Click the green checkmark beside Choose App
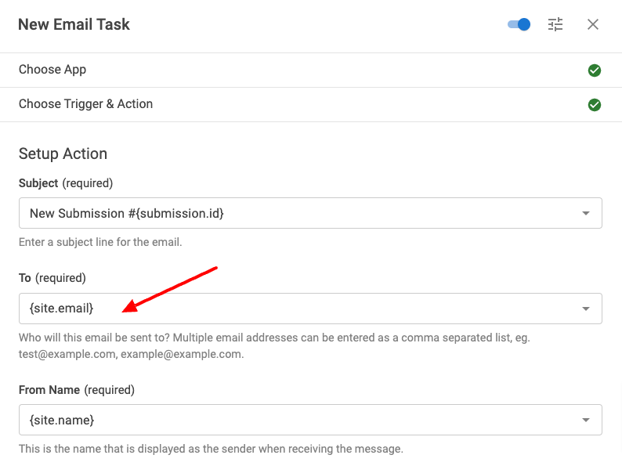Screen dimensions: 622x473 click(x=595, y=70)
